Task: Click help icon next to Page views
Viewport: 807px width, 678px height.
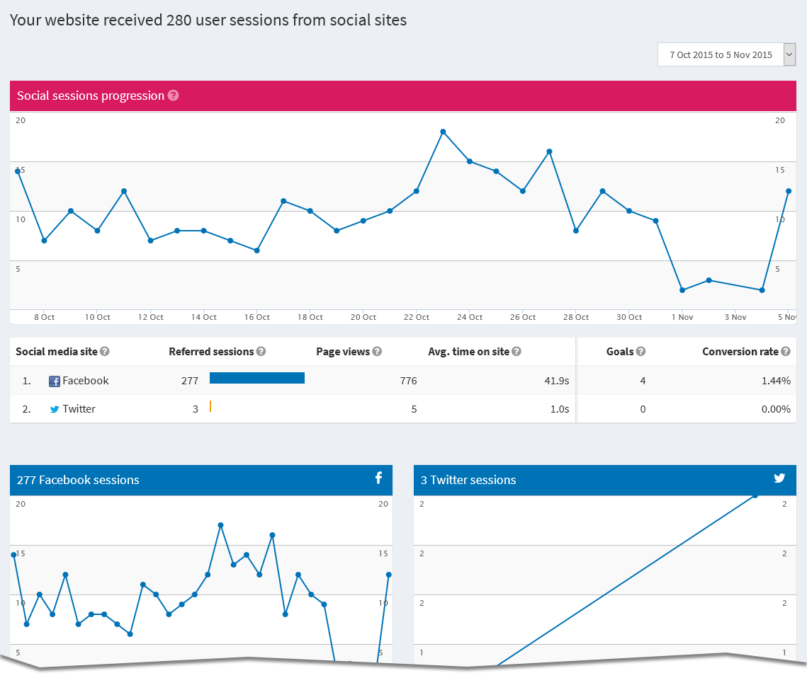Action: tap(377, 352)
